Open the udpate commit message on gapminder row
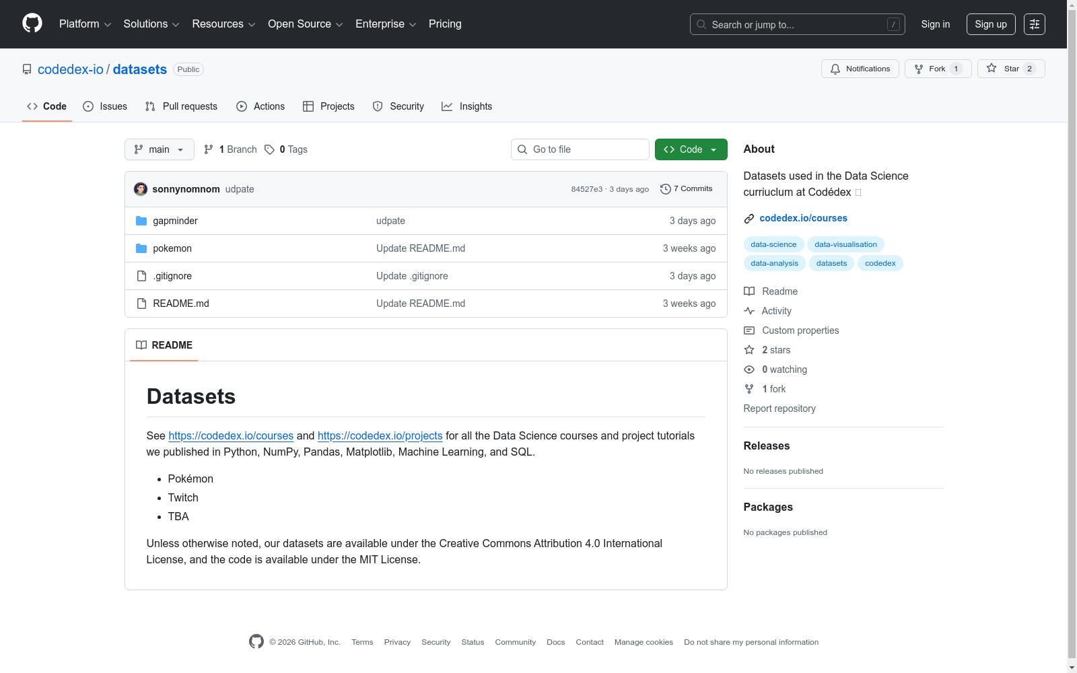The width and height of the screenshot is (1077, 673). [x=390, y=221]
